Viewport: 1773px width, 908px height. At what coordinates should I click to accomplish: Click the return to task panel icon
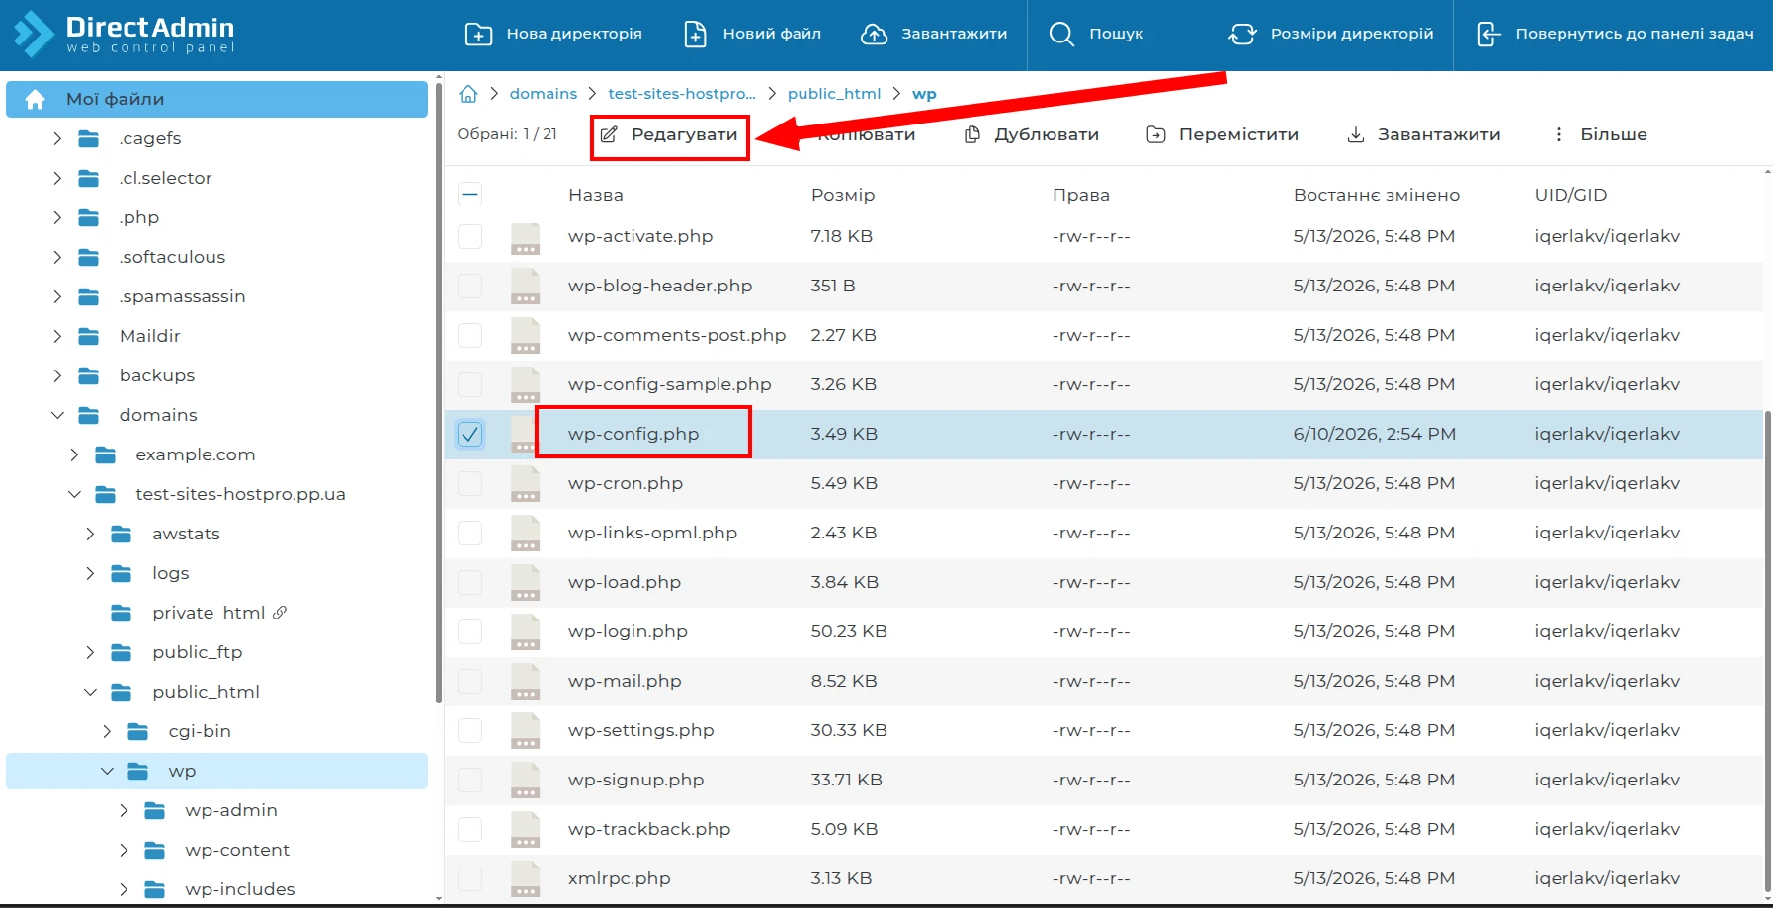point(1488,35)
